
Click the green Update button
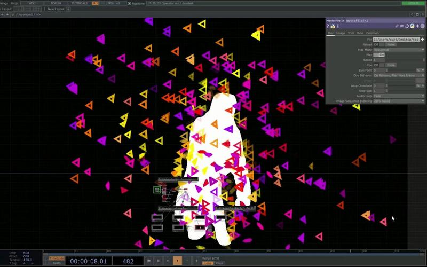[x=413, y=3]
